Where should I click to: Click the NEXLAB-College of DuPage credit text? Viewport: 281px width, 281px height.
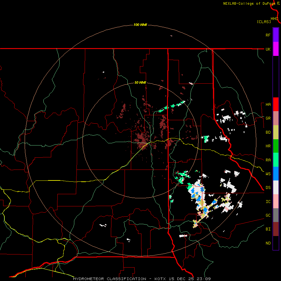[249, 3]
